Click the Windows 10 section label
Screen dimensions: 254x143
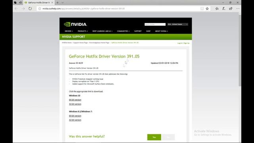pyautogui.click(x=75, y=96)
